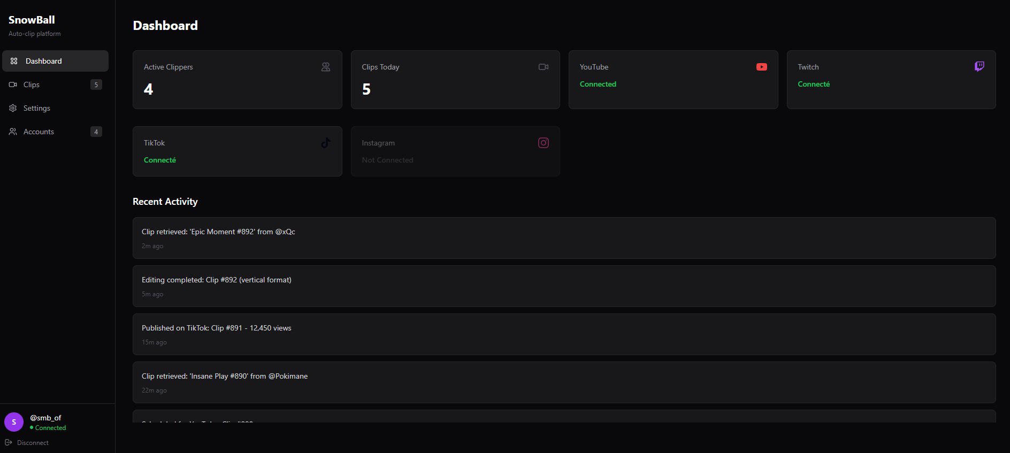Click the SnowBall logo title
This screenshot has height=453, width=1010.
point(32,20)
